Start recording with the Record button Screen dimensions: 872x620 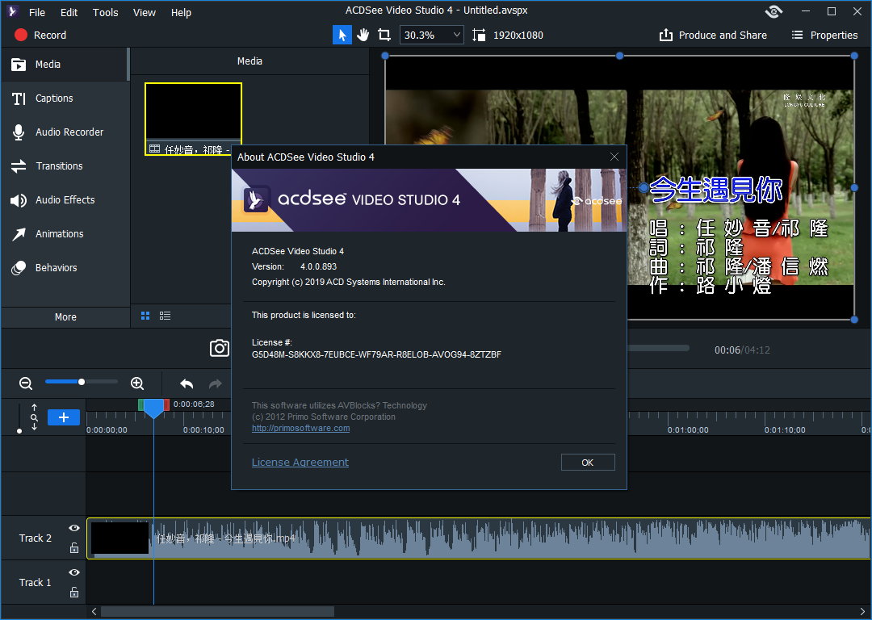[40, 35]
